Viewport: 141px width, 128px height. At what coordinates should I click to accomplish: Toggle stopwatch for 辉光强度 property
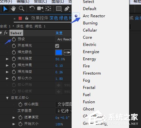tap(14, 59)
